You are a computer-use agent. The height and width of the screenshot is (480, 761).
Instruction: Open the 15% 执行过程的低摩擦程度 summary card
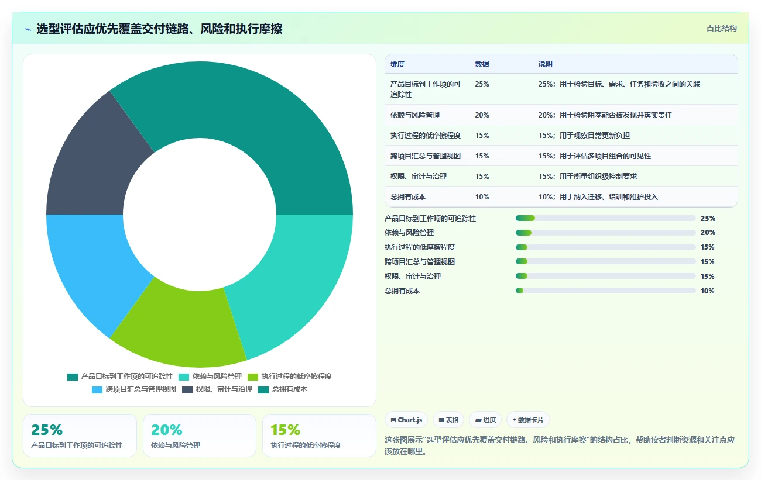(319, 436)
